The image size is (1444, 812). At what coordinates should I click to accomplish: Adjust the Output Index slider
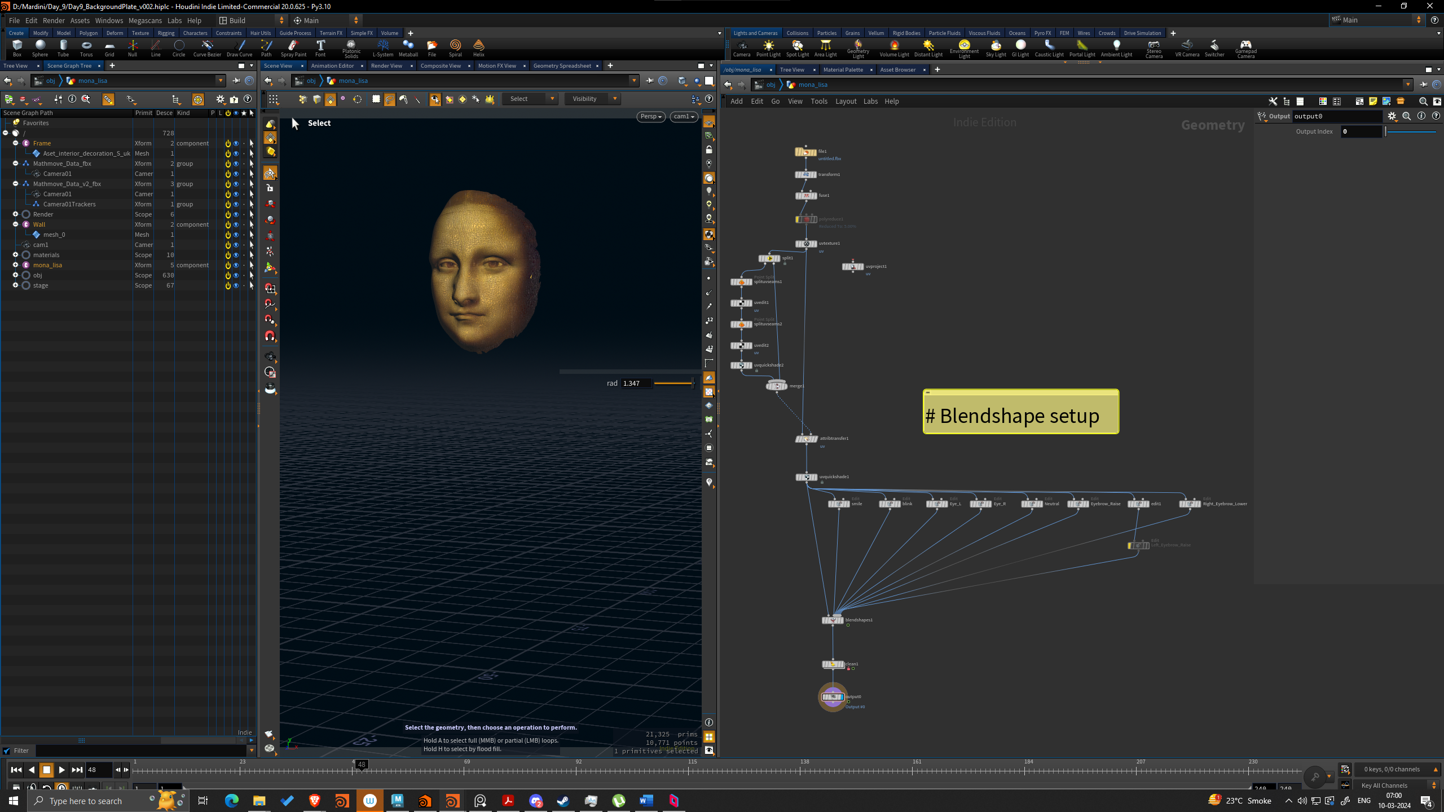tap(1410, 131)
